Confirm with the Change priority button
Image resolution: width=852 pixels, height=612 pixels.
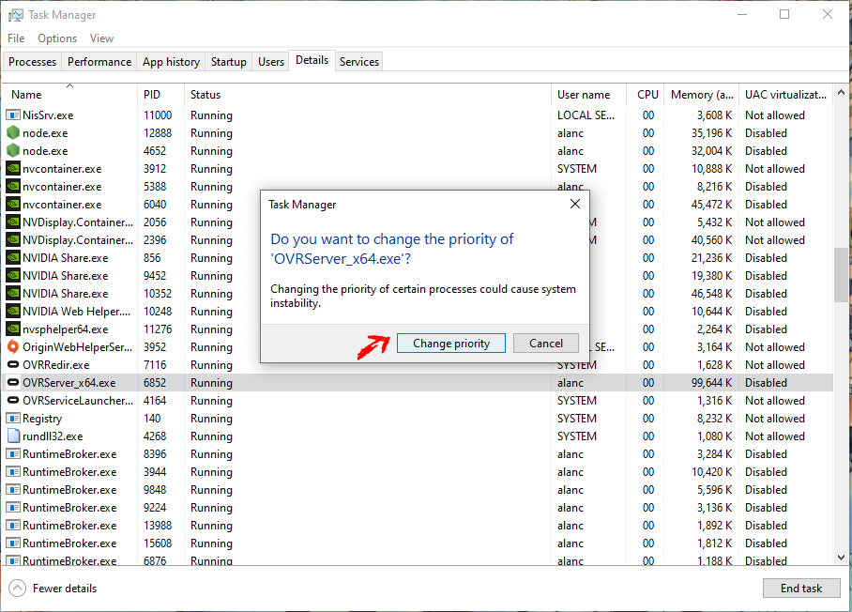451,344
